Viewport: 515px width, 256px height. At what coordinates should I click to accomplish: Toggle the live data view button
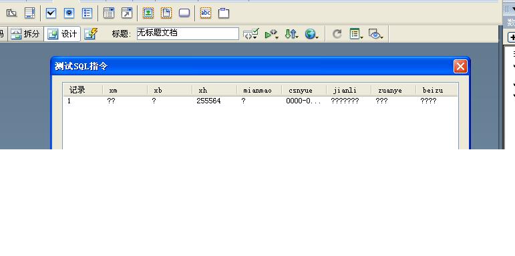point(91,34)
